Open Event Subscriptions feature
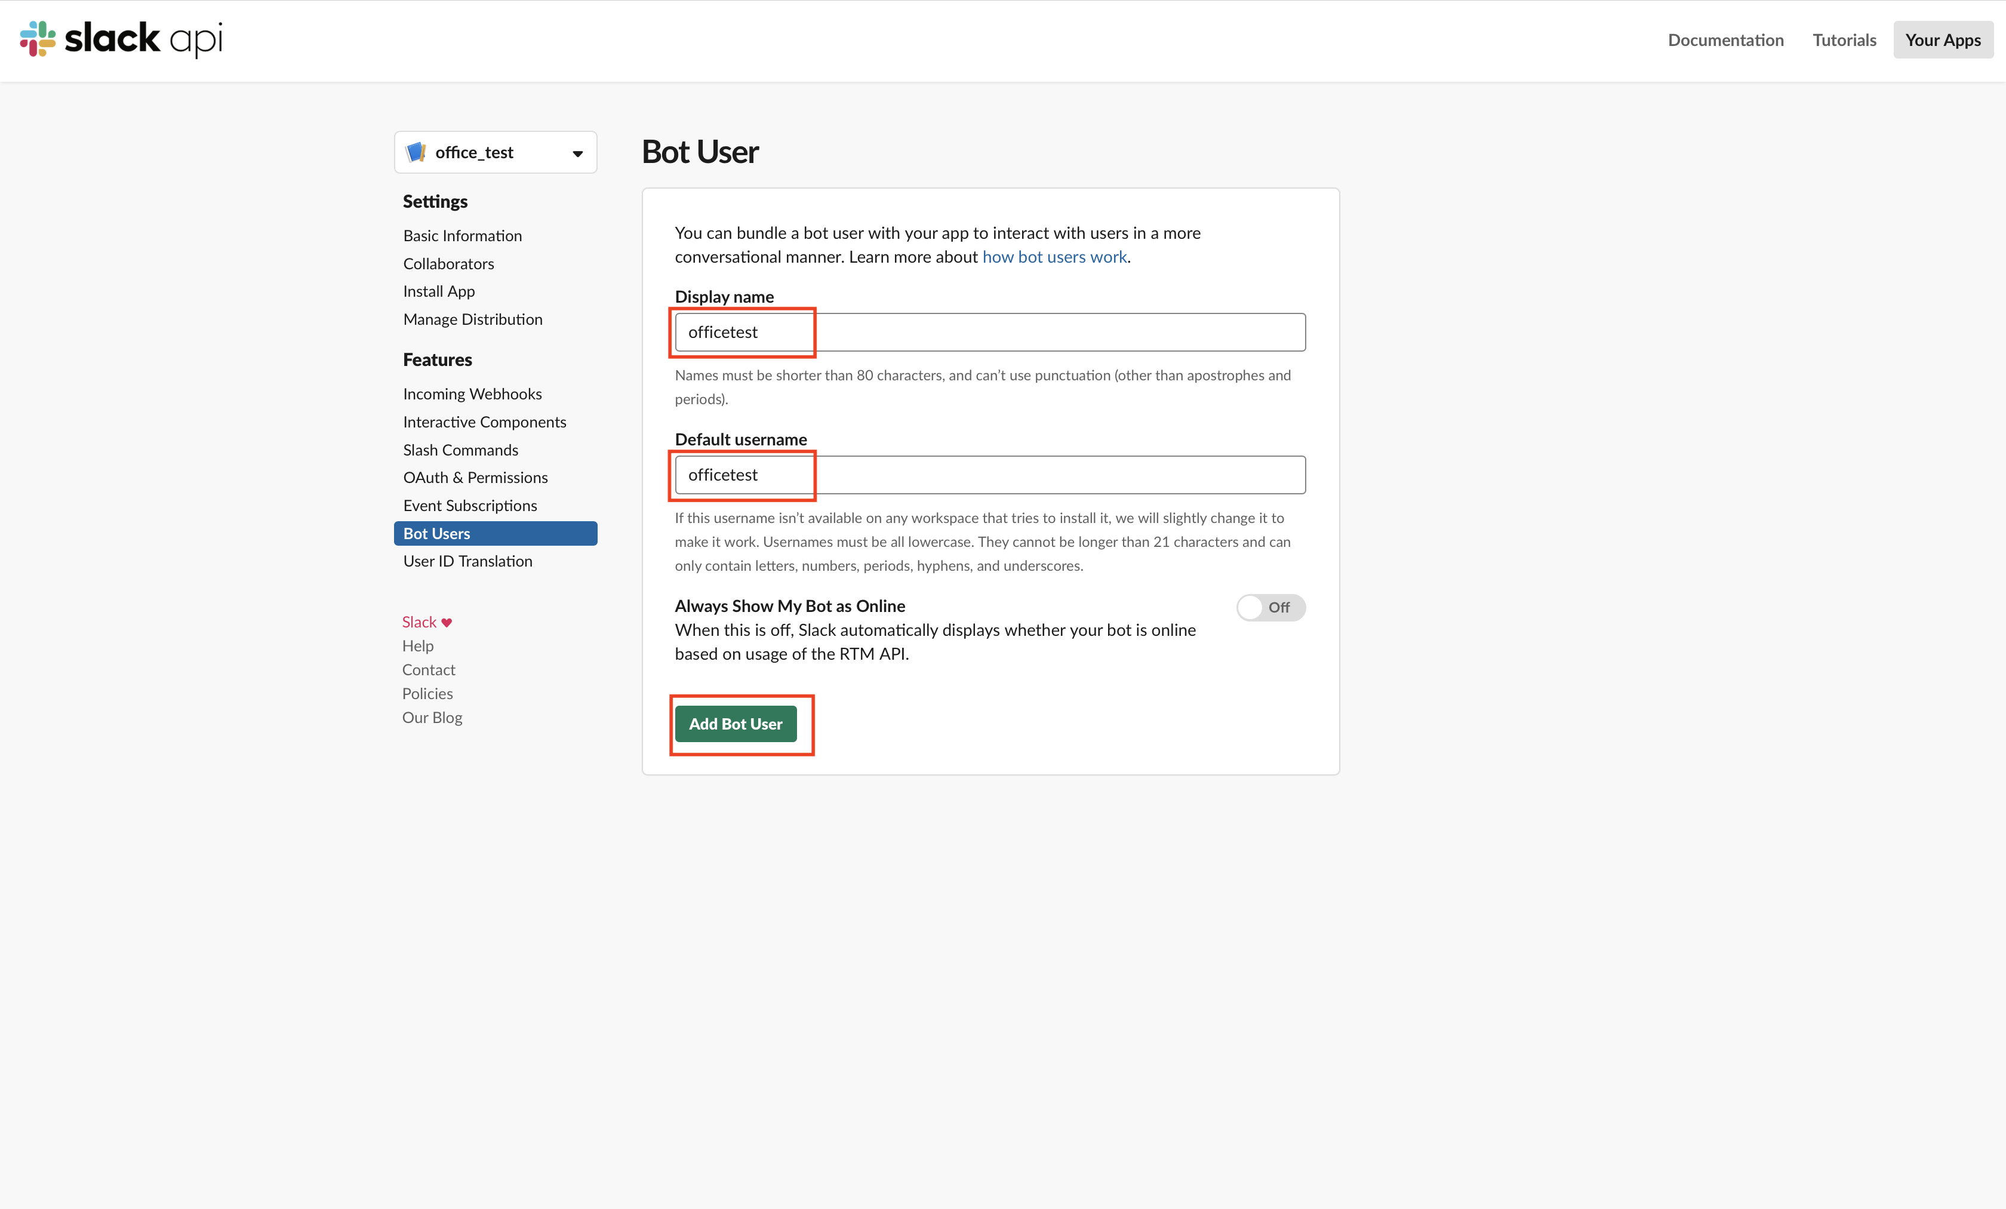 [470, 506]
